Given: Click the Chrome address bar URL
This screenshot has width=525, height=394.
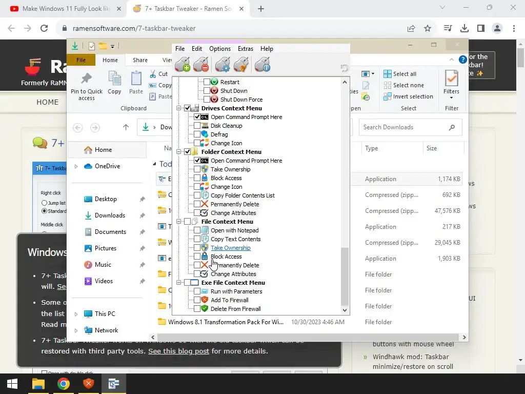Looking at the screenshot, I should click(134, 29).
